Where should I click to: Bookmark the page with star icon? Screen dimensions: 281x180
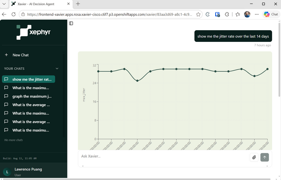tap(198, 14)
